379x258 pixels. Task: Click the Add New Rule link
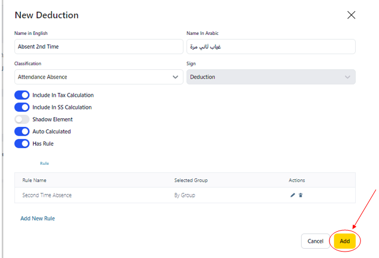click(x=37, y=218)
